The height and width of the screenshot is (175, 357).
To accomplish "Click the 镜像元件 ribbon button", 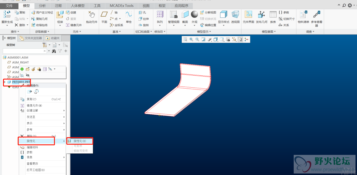I will click(x=74, y=25).
